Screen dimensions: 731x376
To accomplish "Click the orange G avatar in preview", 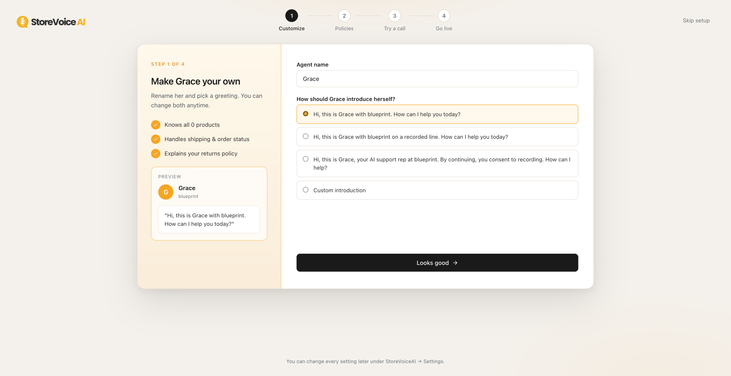I will click(x=166, y=192).
